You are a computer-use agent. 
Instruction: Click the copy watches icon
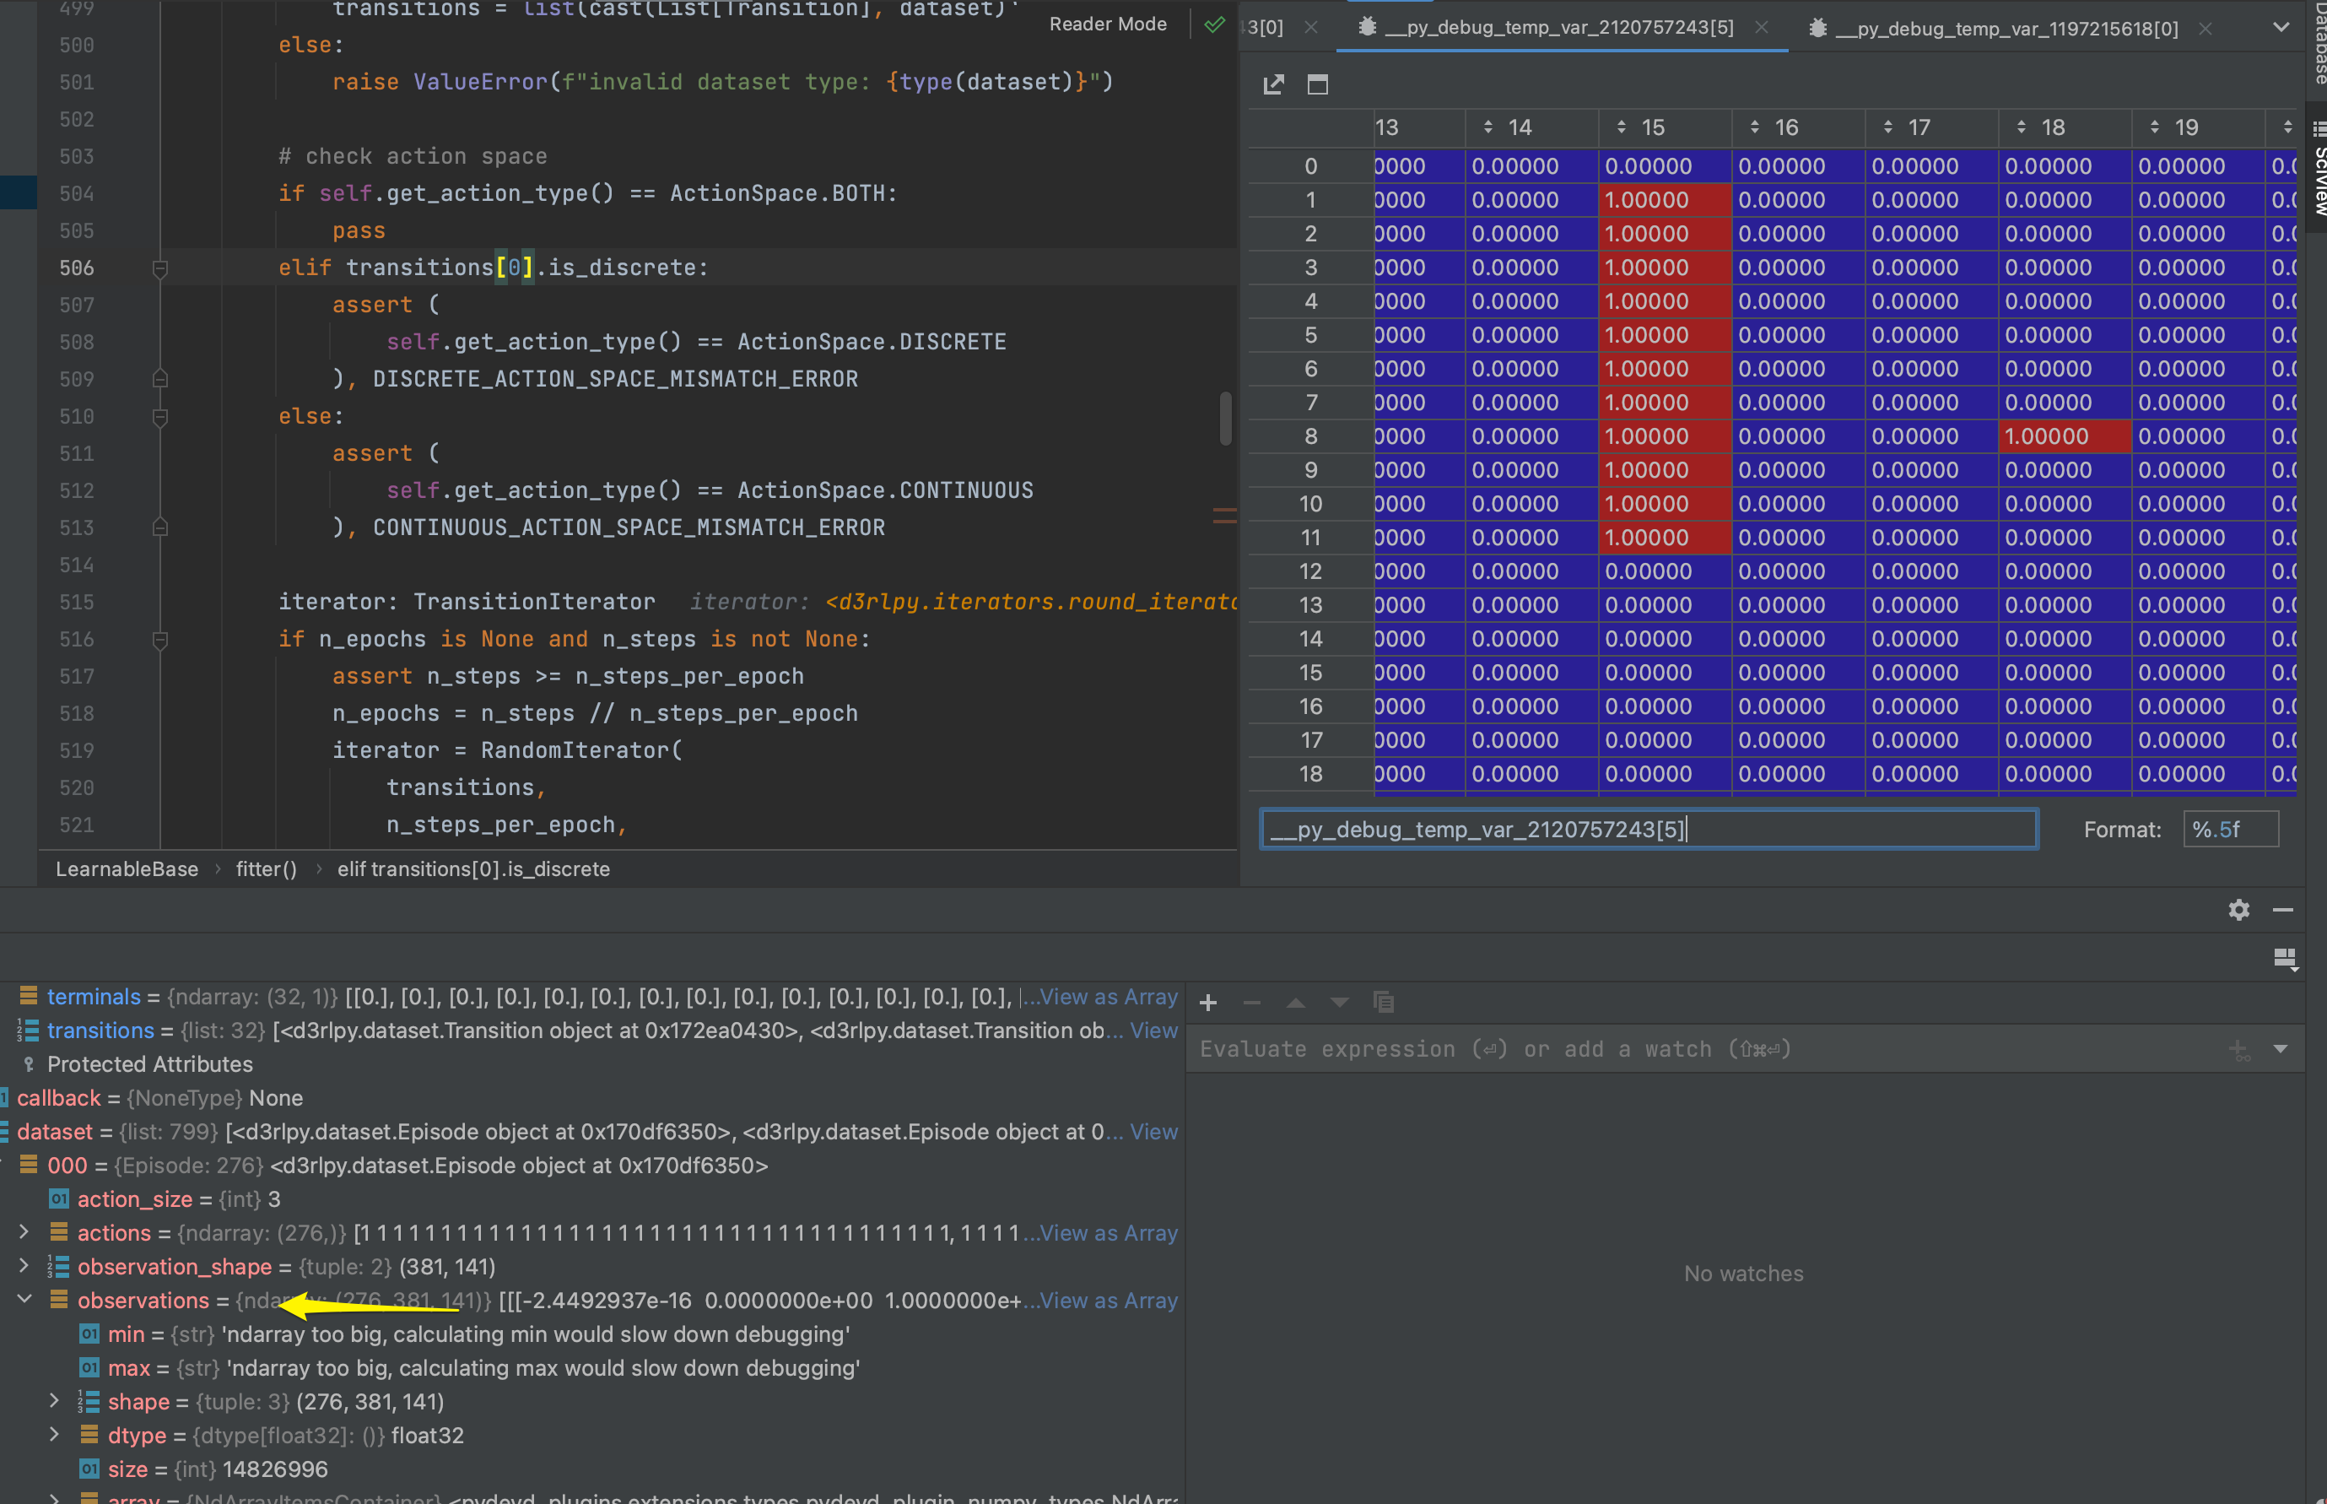point(1382,1003)
